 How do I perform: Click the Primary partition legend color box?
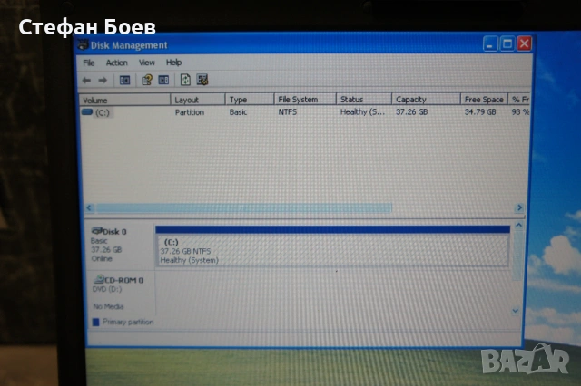95,322
